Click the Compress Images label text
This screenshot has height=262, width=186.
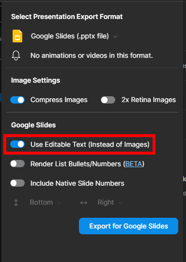[x=59, y=100]
